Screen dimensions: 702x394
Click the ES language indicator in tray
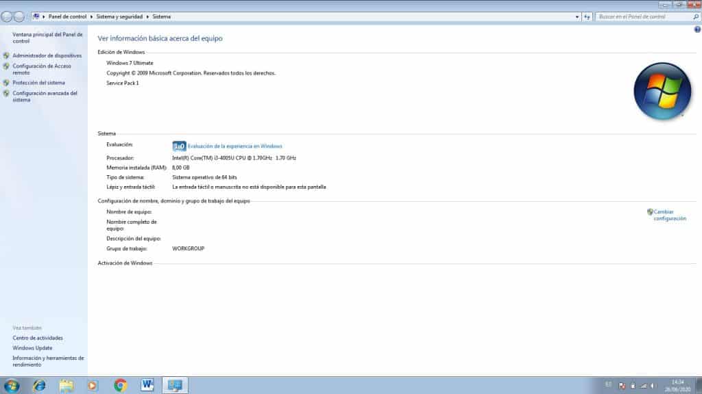pyautogui.click(x=608, y=384)
